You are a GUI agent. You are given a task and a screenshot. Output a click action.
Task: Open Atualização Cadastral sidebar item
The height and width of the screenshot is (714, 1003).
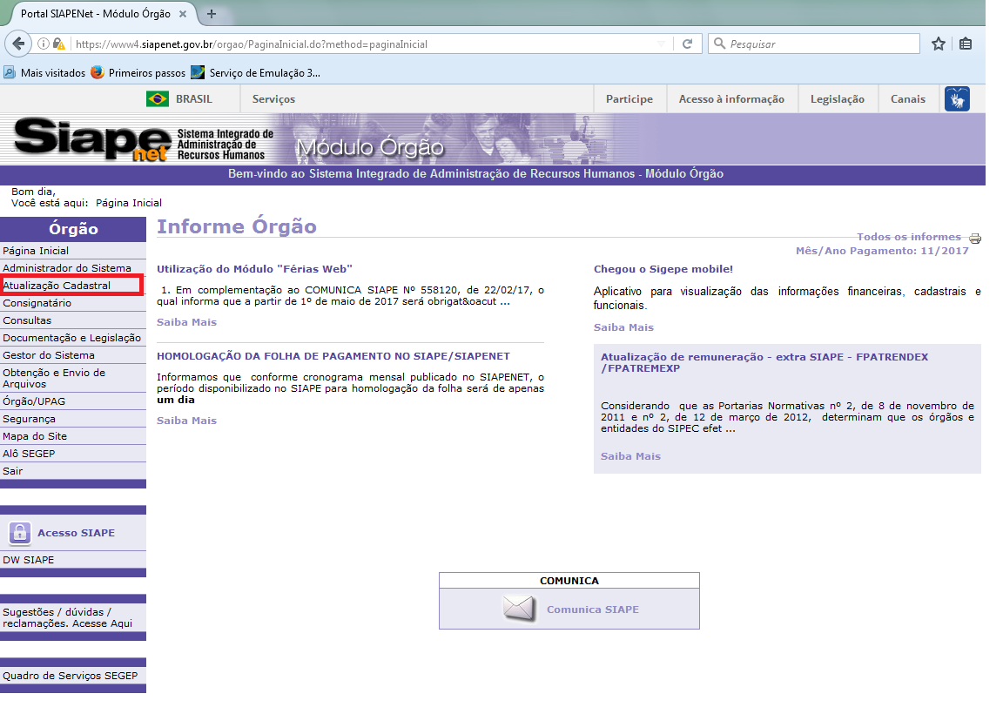pyautogui.click(x=73, y=286)
